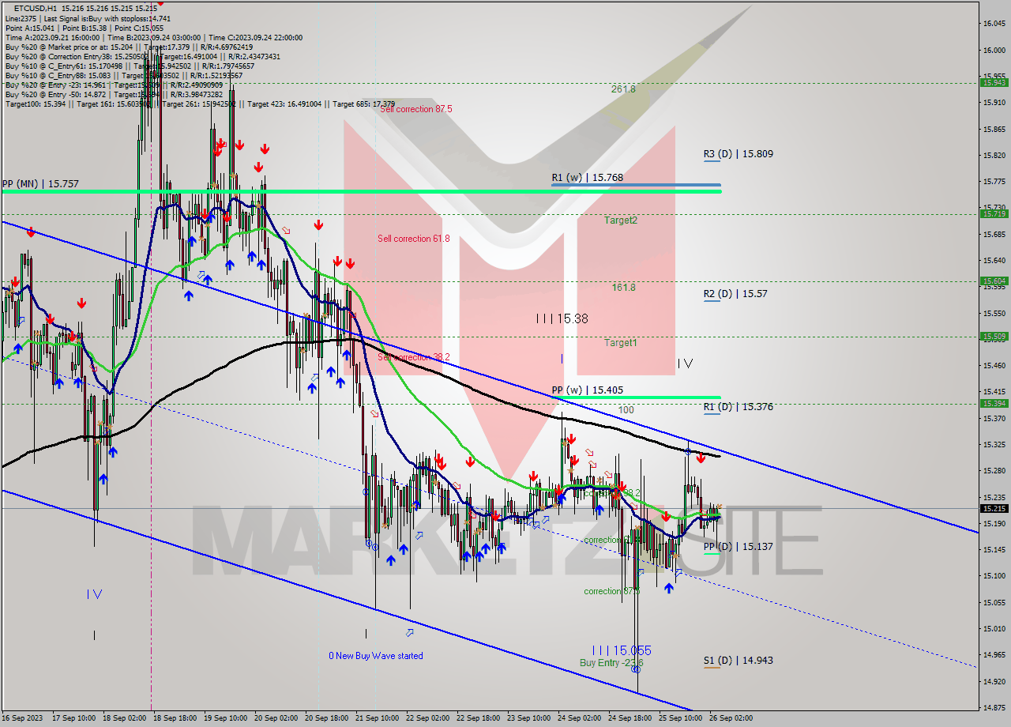Screen dimensions: 1011x727
Task: Click the 'R2 (D) | 15.57' level label
Action: [735, 293]
